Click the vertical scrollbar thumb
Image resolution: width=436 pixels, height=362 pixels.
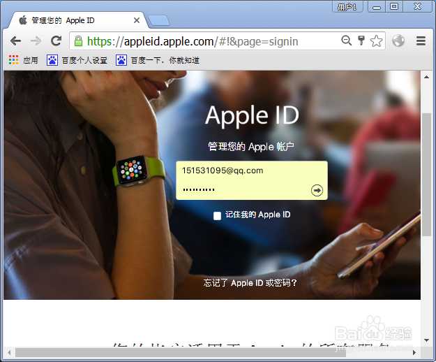point(426,175)
